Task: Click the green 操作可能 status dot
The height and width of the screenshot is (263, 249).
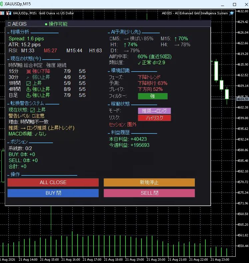Action: (x=46, y=24)
